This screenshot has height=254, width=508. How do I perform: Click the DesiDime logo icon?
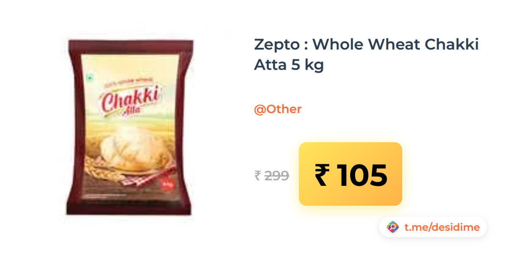(x=393, y=227)
